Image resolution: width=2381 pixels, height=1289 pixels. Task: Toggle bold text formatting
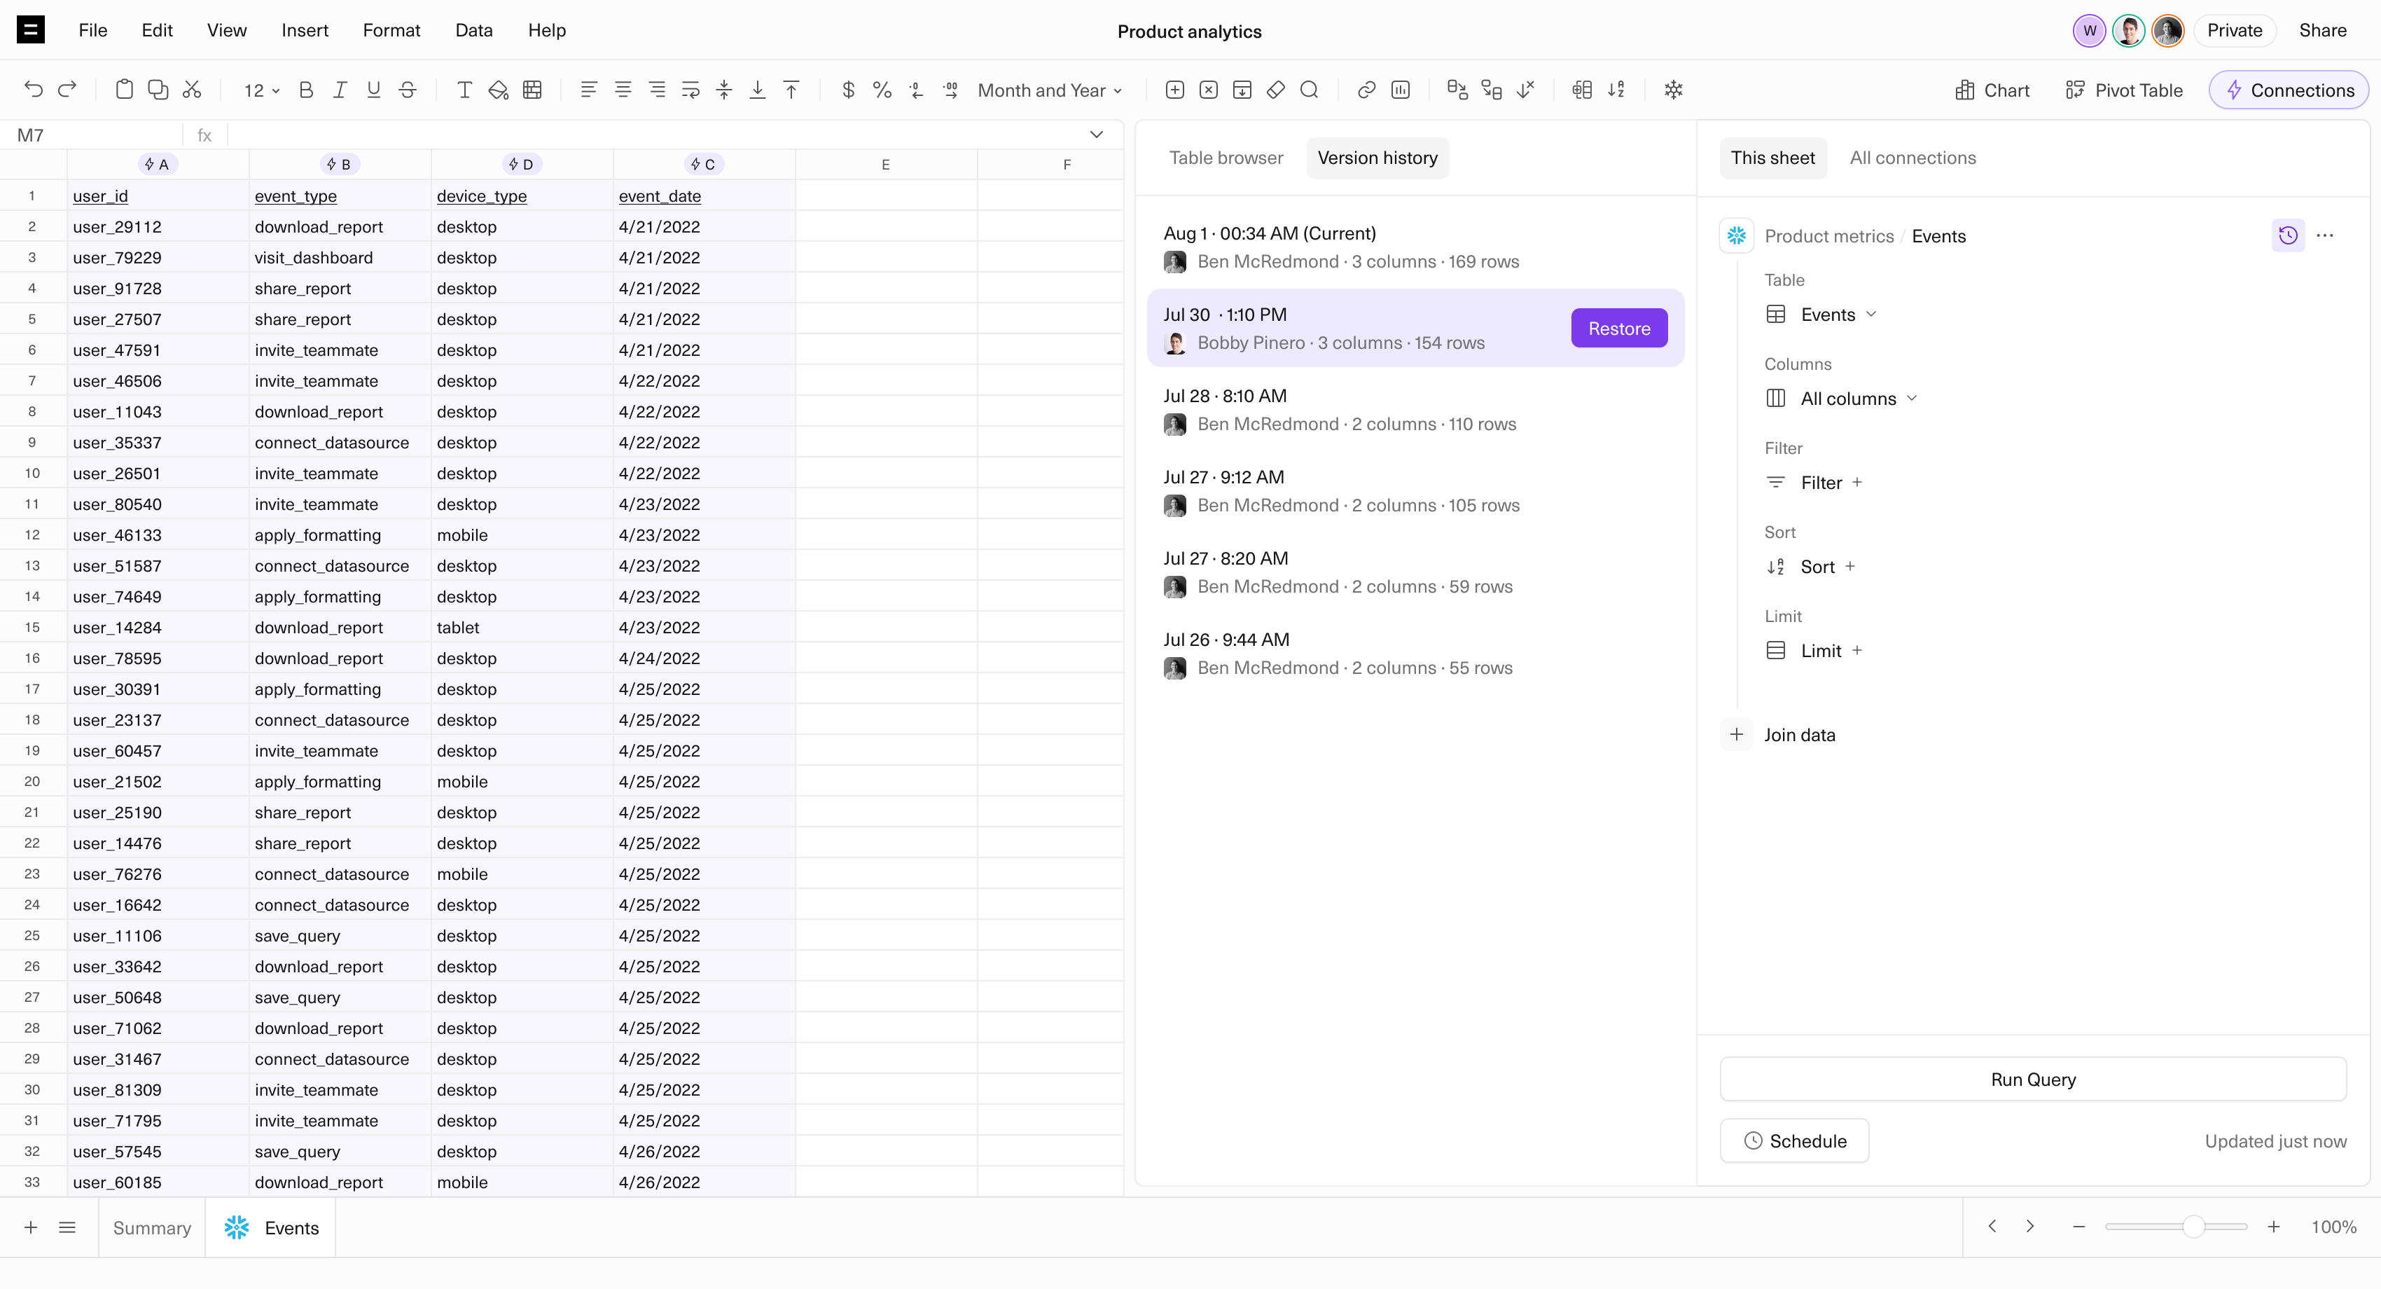pyautogui.click(x=306, y=90)
